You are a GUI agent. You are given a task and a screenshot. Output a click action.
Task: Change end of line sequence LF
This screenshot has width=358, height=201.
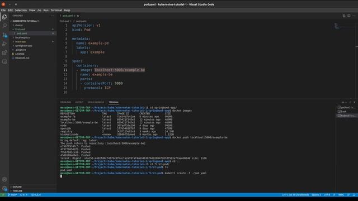click(334, 195)
